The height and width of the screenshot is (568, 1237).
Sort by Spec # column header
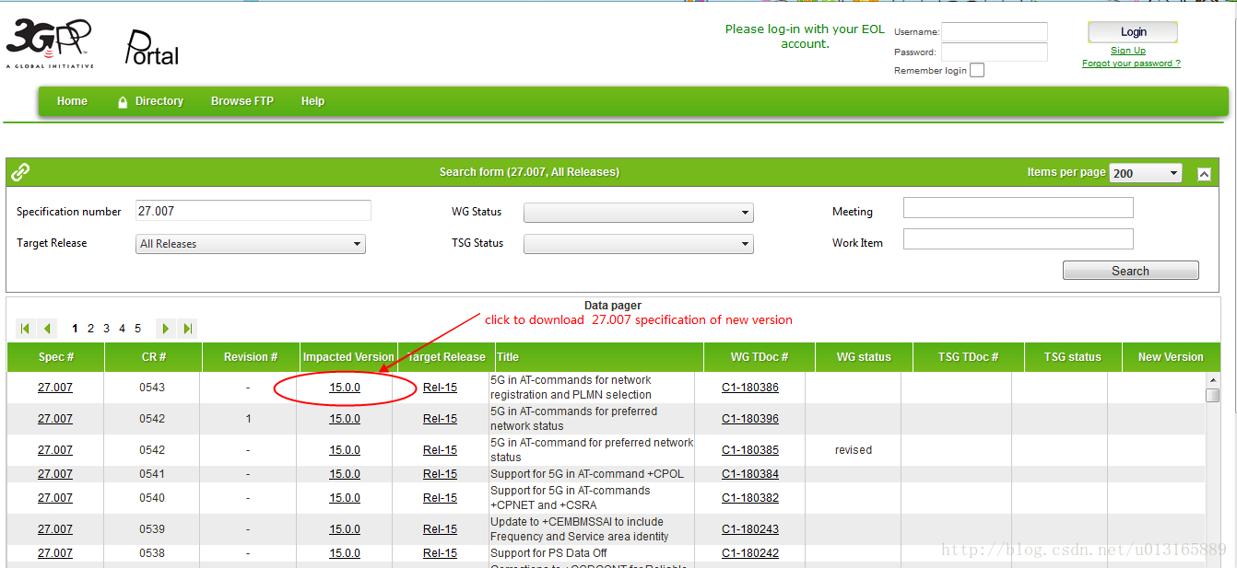click(56, 357)
